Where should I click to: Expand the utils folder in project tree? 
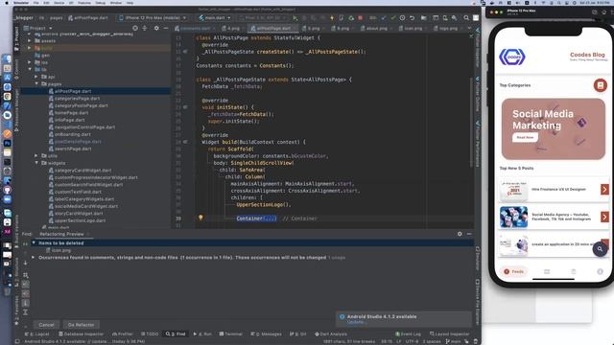(36, 155)
